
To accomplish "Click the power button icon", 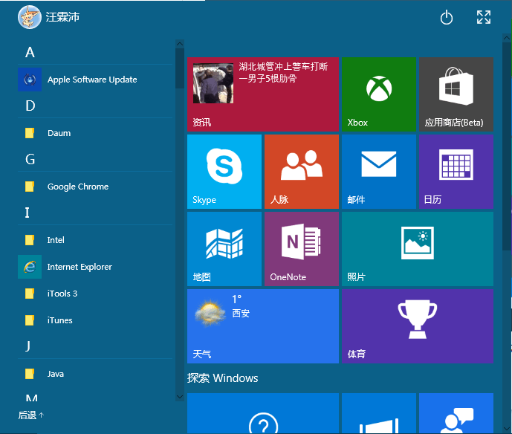I will [x=447, y=18].
